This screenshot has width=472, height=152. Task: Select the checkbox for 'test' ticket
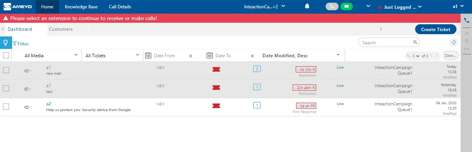point(6,88)
